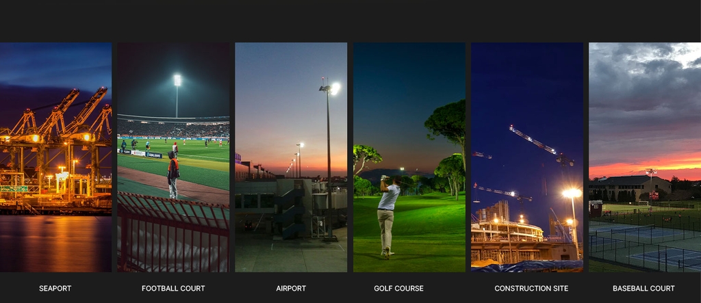Click the bright floodlight at the construction site
Viewport: 701px width, 303px height.
coord(572,193)
